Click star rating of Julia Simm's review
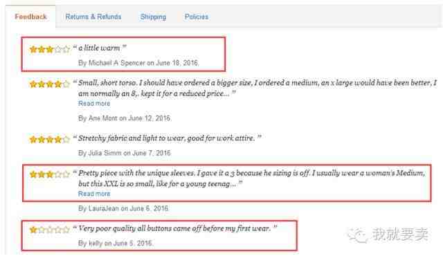This screenshot has width=443, height=256. tap(50, 140)
